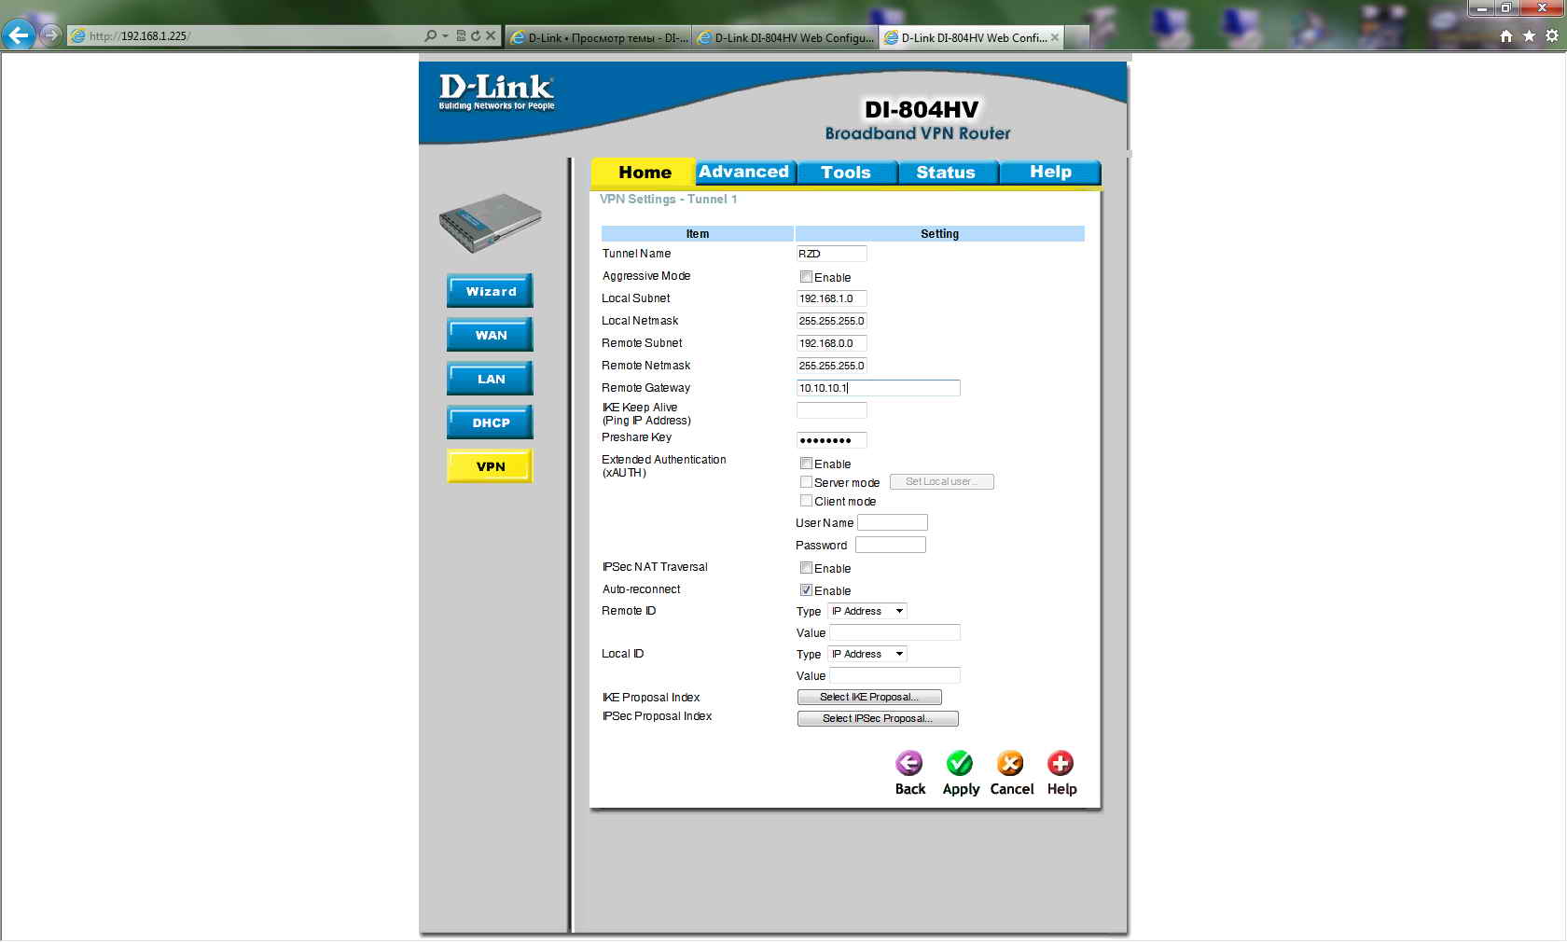Open the address bar search dropdown arrow

[445, 36]
